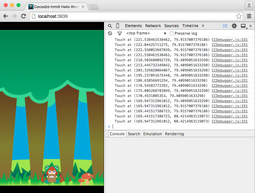Select the Emulation drawer tab

tap(152, 134)
